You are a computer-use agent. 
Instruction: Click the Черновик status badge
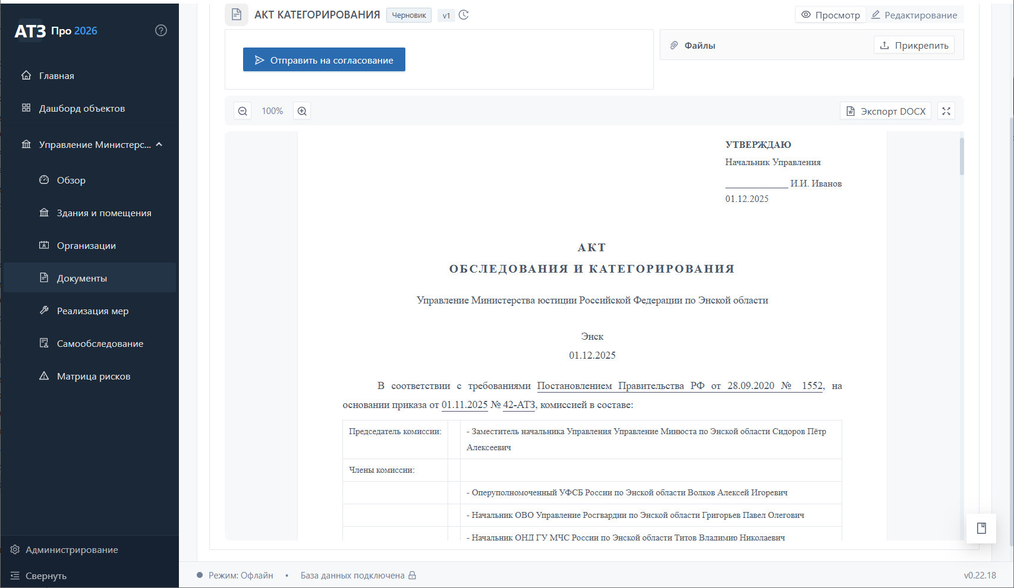click(409, 15)
